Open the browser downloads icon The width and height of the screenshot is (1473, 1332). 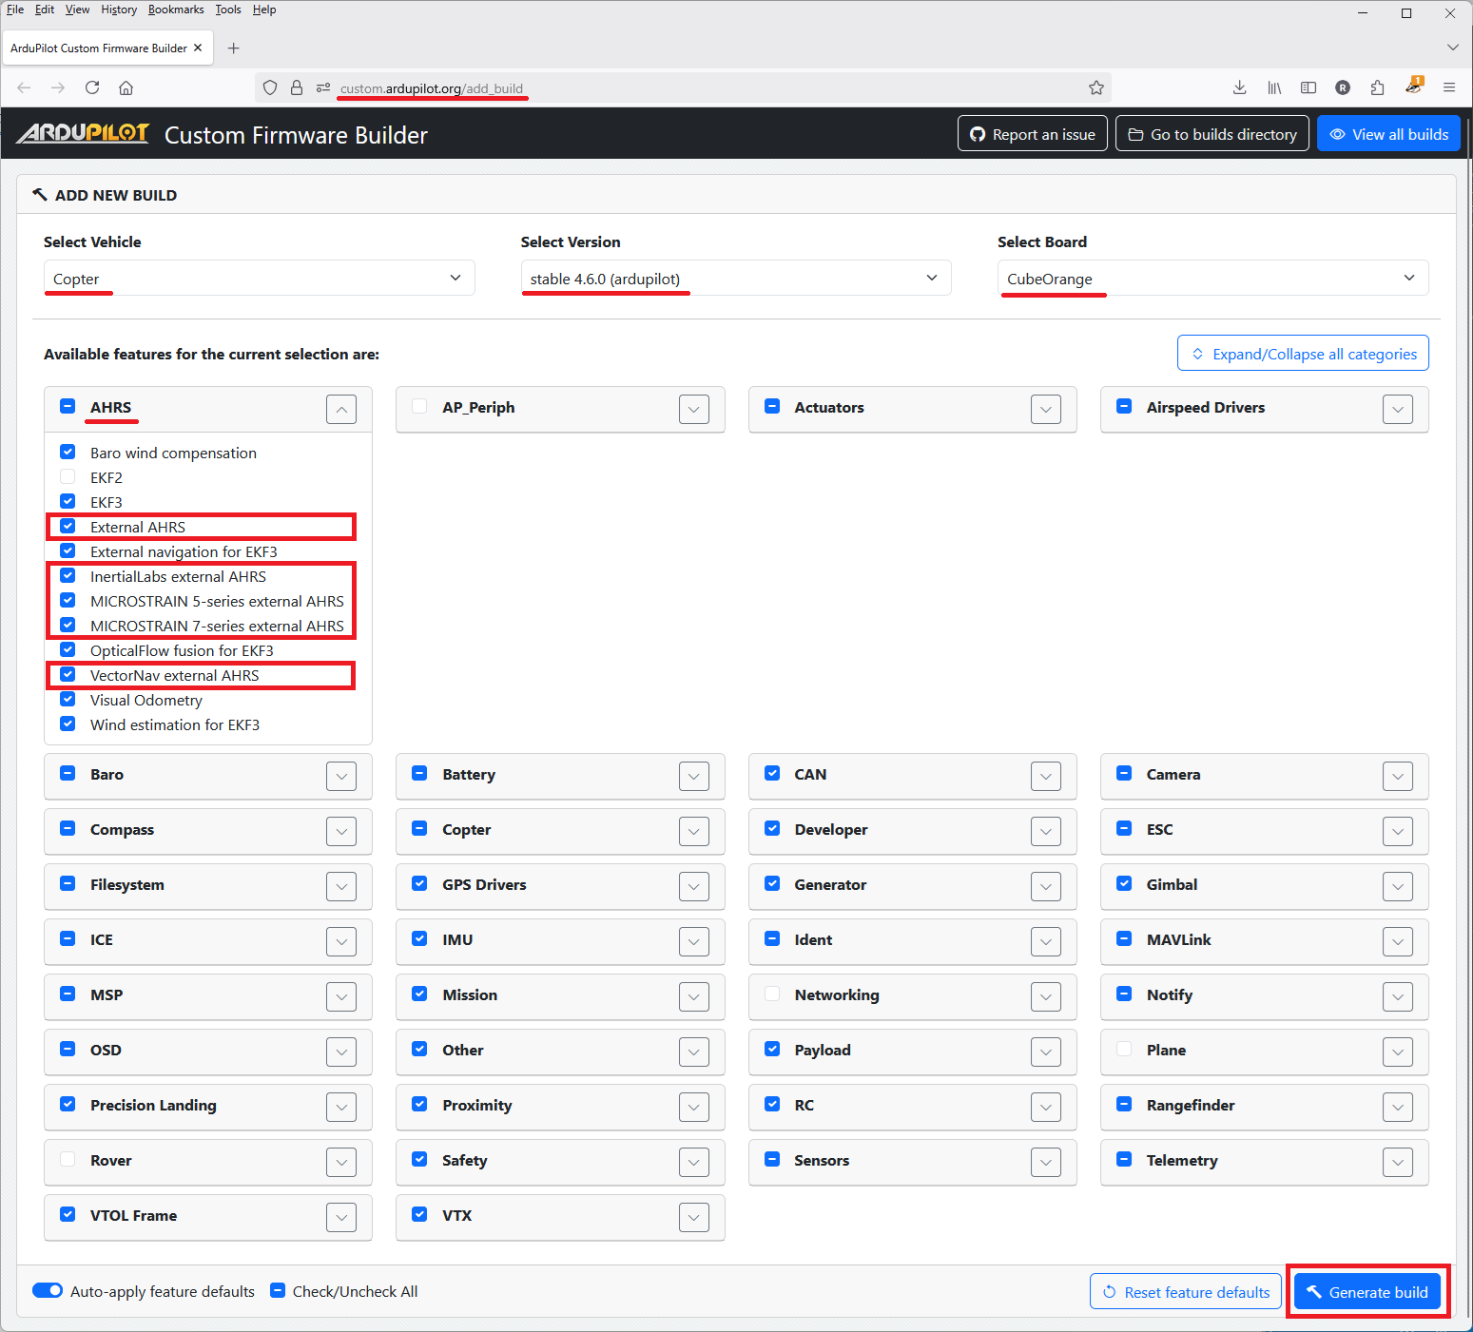(x=1239, y=87)
